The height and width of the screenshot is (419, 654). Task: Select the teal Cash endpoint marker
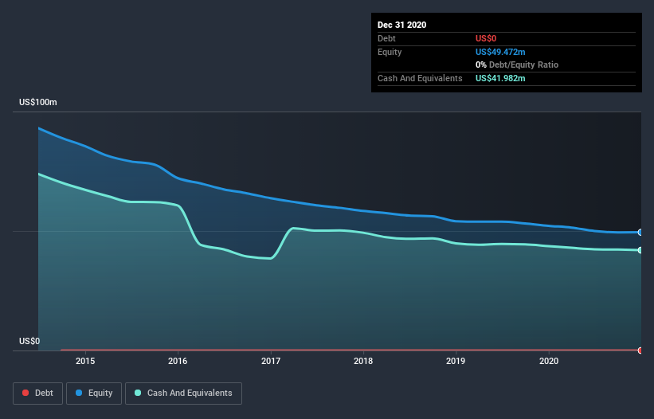point(640,250)
